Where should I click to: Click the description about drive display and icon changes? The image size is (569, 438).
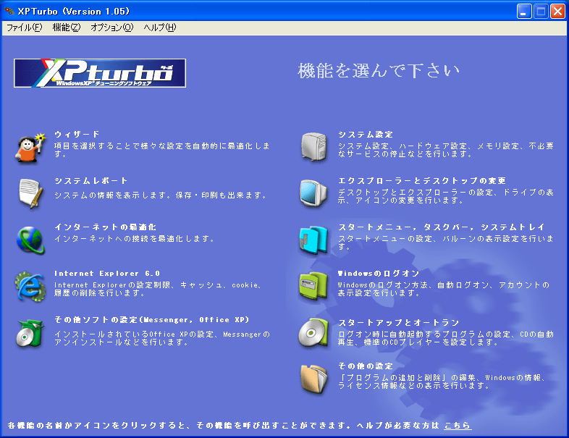(x=446, y=196)
